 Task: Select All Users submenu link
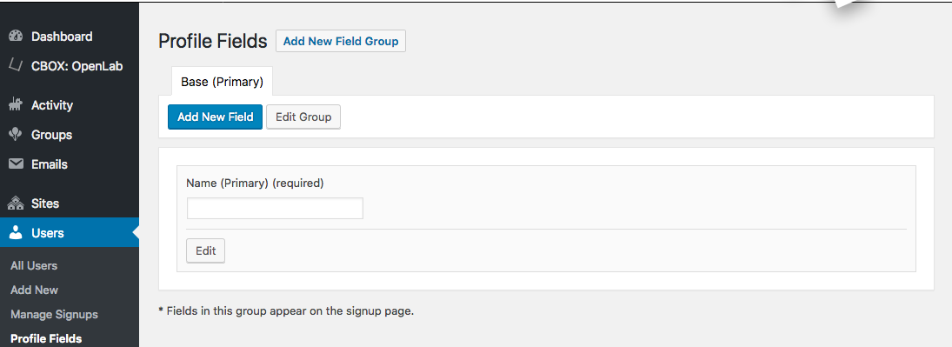[x=34, y=265]
